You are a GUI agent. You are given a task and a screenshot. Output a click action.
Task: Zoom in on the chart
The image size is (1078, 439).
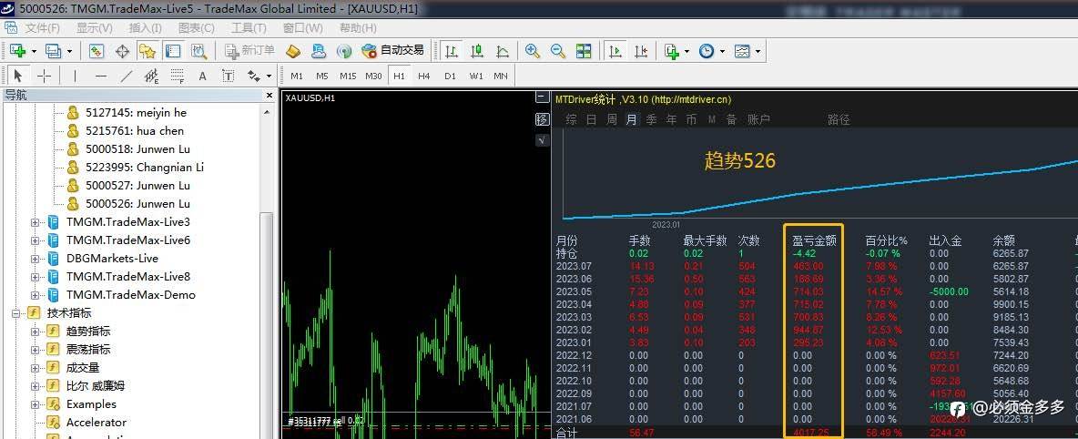click(x=533, y=51)
